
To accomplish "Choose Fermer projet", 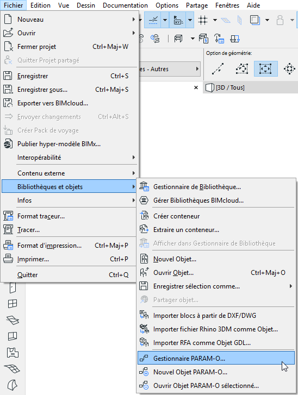I will coord(70,47).
